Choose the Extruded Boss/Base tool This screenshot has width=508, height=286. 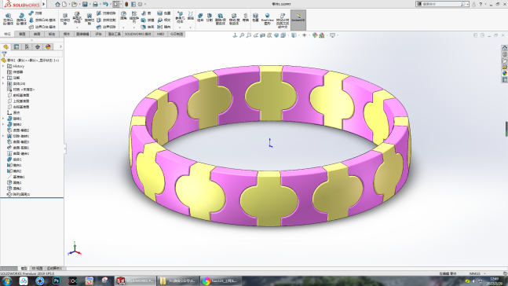pos(8,19)
